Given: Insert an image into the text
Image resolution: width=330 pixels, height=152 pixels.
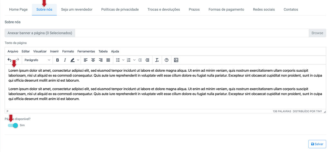Looking at the screenshot, I should tap(176, 60).
